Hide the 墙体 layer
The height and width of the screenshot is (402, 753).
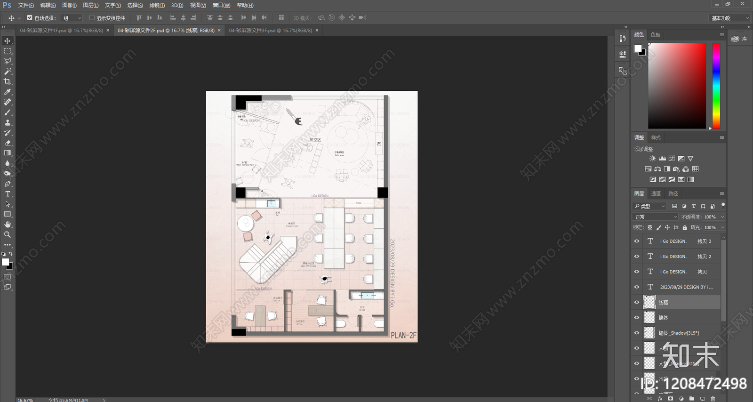pos(637,318)
